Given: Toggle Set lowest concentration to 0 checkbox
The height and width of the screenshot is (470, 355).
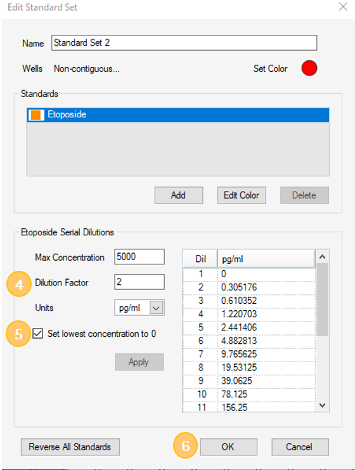Looking at the screenshot, I should coord(38,334).
